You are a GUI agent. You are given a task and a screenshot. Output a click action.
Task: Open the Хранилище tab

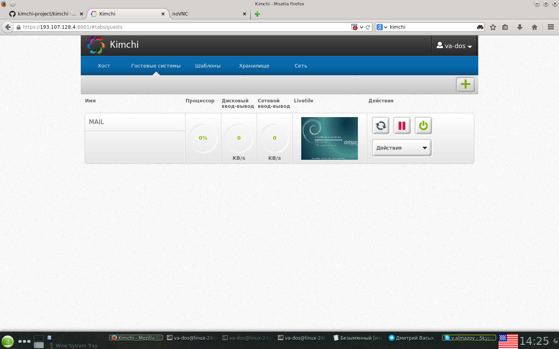point(254,66)
